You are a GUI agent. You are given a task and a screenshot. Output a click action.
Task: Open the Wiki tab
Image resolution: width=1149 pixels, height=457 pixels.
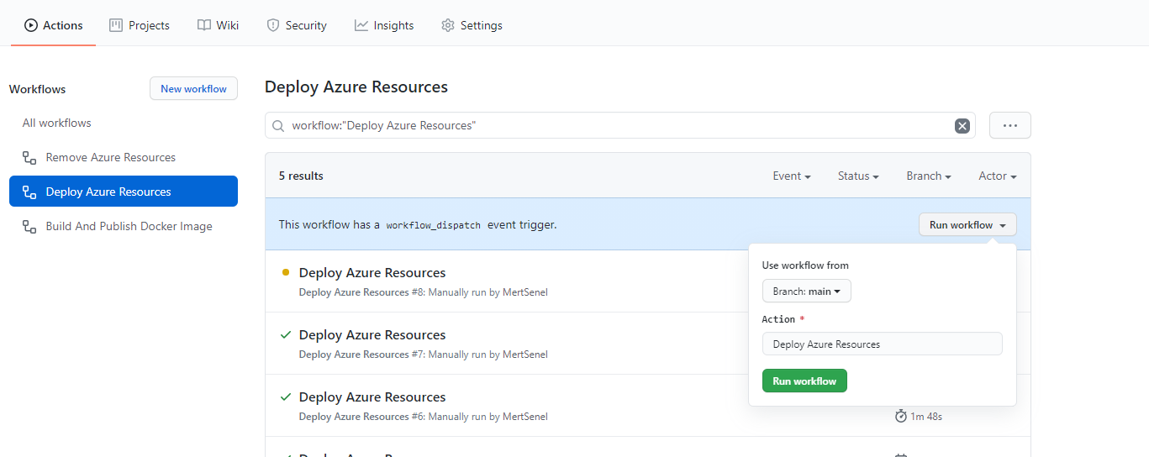[x=218, y=25]
